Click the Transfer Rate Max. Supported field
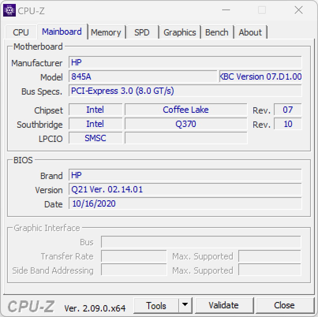Image resolution: width=318 pixels, height=317 pixels. point(270,256)
